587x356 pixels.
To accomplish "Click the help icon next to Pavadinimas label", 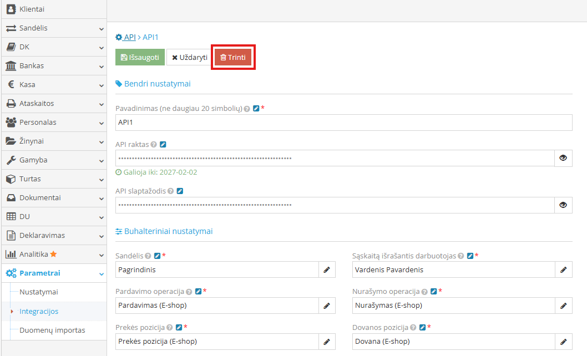I will pos(246,108).
